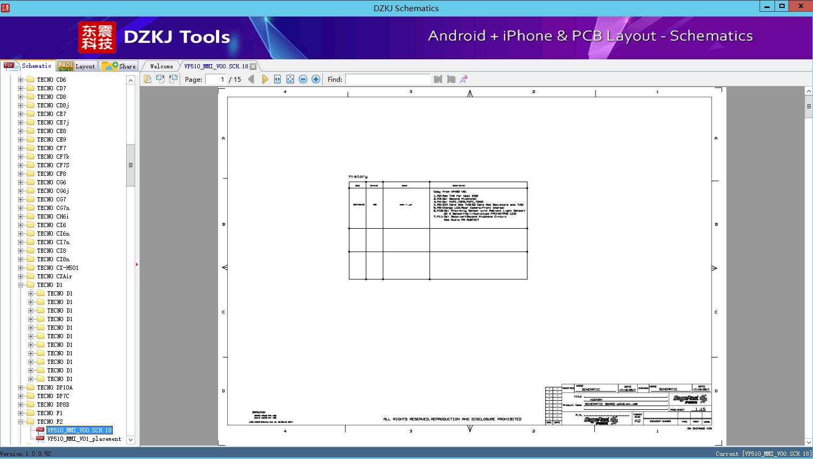
Task: Click the page number input field
Action: pyautogui.click(x=216, y=79)
